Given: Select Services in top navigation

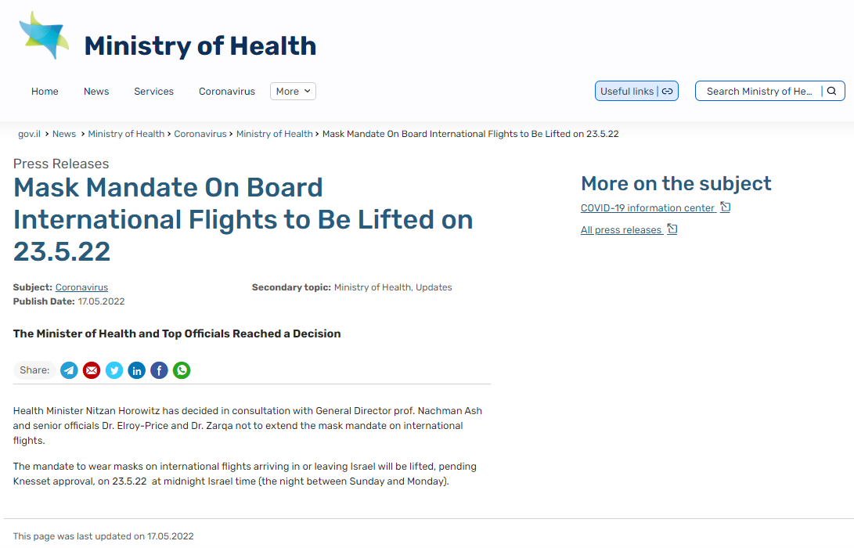Looking at the screenshot, I should coord(154,92).
